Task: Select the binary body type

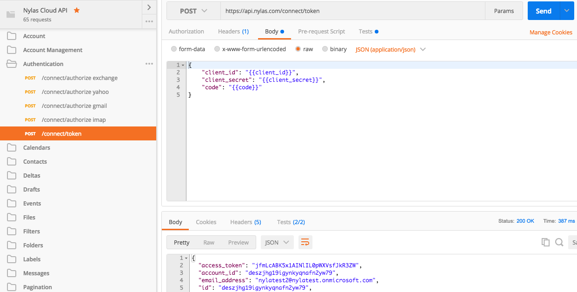Action: coord(325,49)
